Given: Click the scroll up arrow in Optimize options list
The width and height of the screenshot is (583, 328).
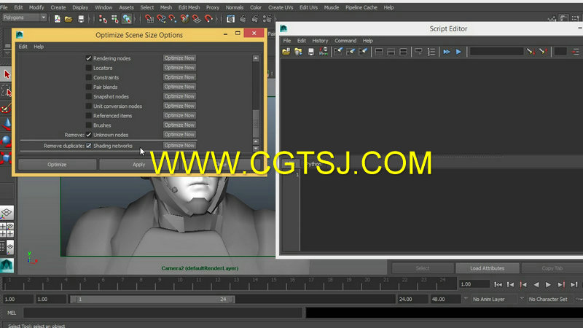Looking at the screenshot, I should [x=256, y=58].
